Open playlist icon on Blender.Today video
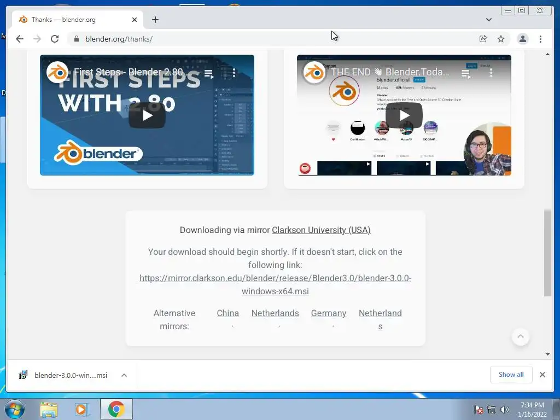560x420 pixels. pyautogui.click(x=466, y=74)
